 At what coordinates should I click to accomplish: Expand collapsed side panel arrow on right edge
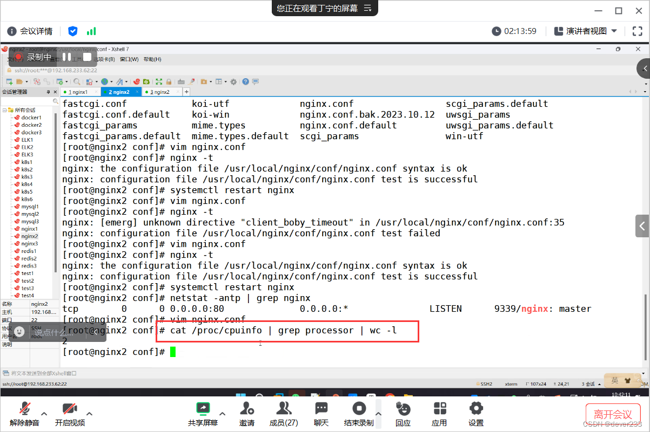pyautogui.click(x=642, y=226)
